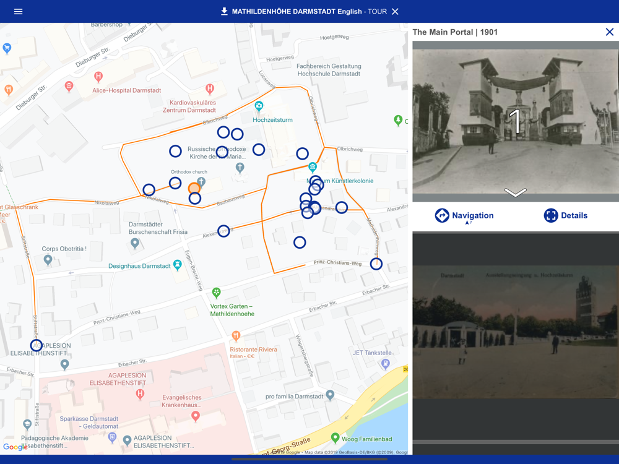The height and width of the screenshot is (464, 619).
Task: Select tour marker on Stiftstraße near Elisabethenstift
Action: (37, 345)
